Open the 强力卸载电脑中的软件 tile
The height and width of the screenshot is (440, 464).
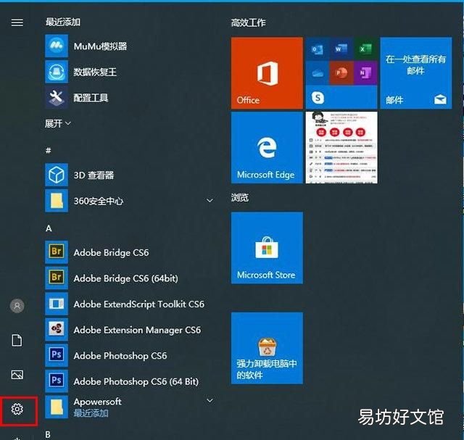(x=267, y=348)
